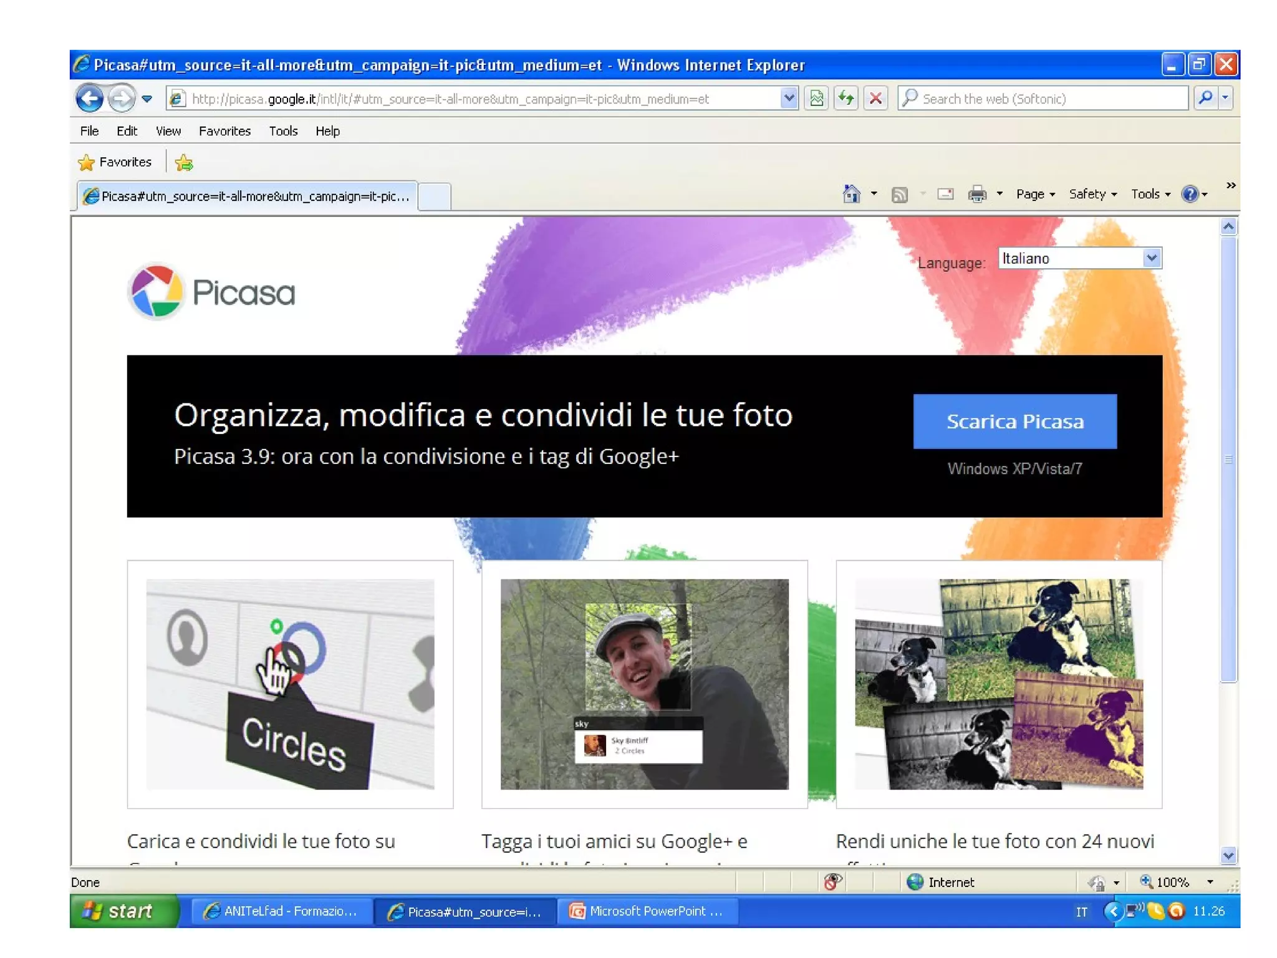This screenshot has width=1277, height=958.
Task: Click the Home page icon
Action: click(851, 195)
